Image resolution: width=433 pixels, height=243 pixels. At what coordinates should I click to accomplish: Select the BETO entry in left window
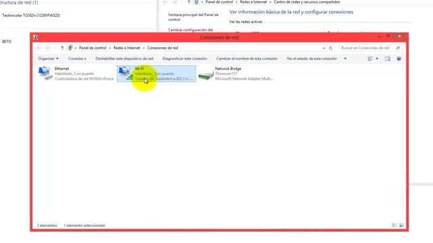[7, 42]
